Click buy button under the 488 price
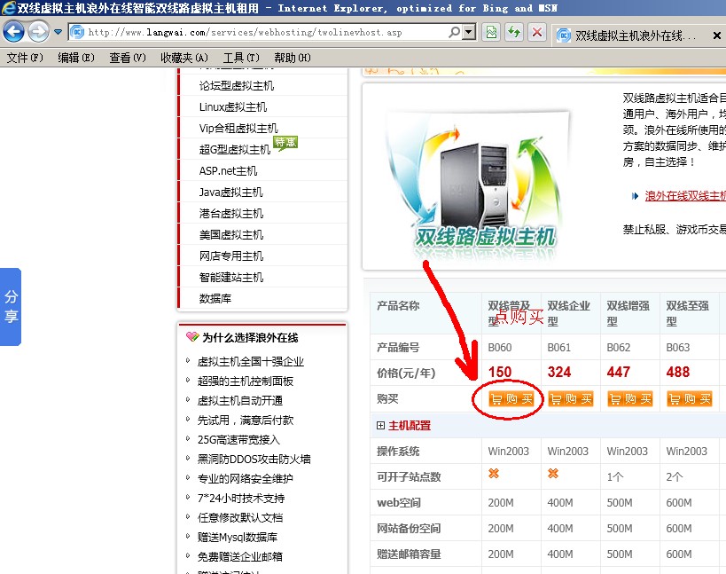 click(689, 399)
